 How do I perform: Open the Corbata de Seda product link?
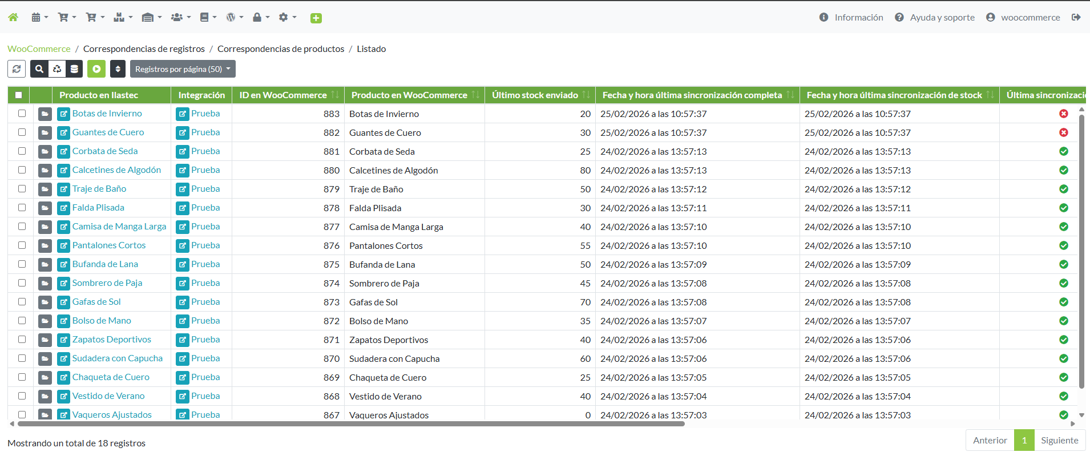coord(105,151)
